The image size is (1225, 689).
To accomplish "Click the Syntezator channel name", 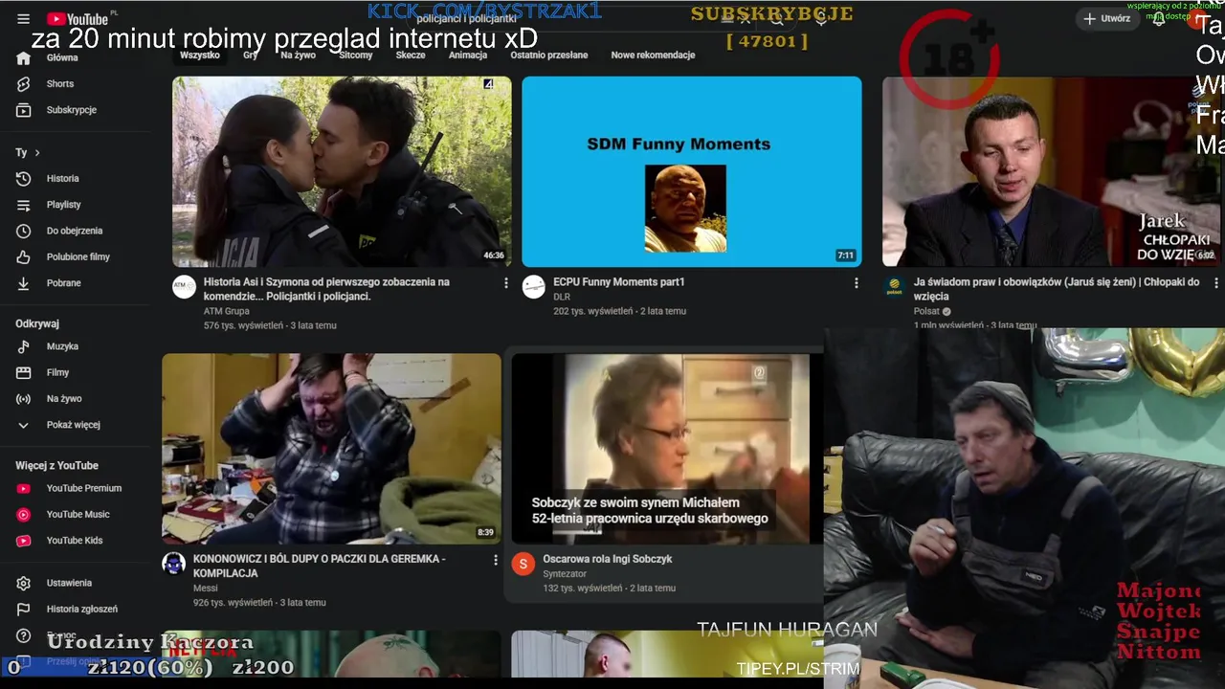I will (565, 574).
